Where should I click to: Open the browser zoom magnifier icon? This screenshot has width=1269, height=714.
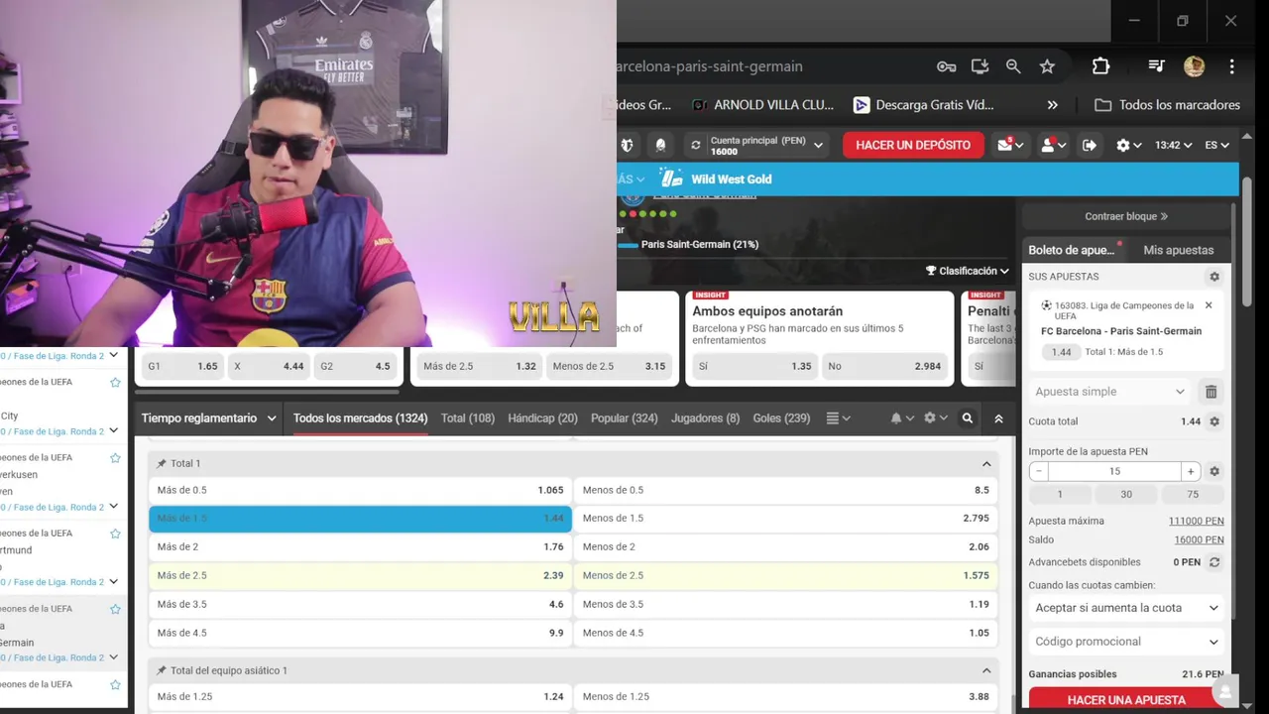pyautogui.click(x=1013, y=66)
